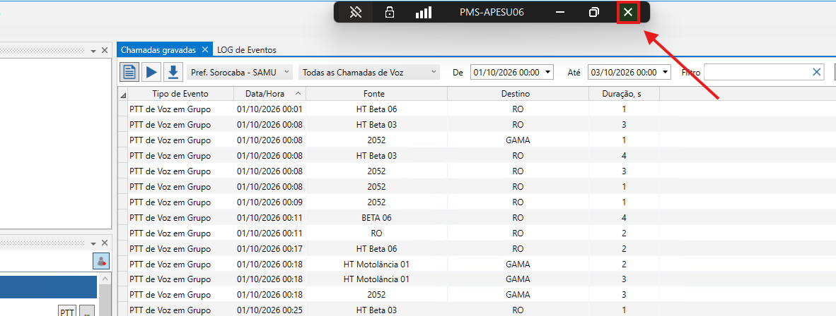
Task: Switch to the LOG de Eventos tab
Action: [x=247, y=49]
